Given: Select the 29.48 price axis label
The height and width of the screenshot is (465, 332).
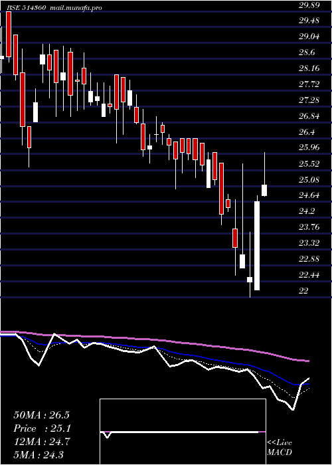Looking at the screenshot, I should [309, 21].
